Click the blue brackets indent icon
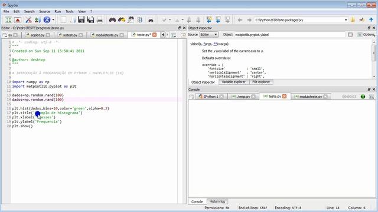This screenshot has height=212, width=378. (140, 20)
